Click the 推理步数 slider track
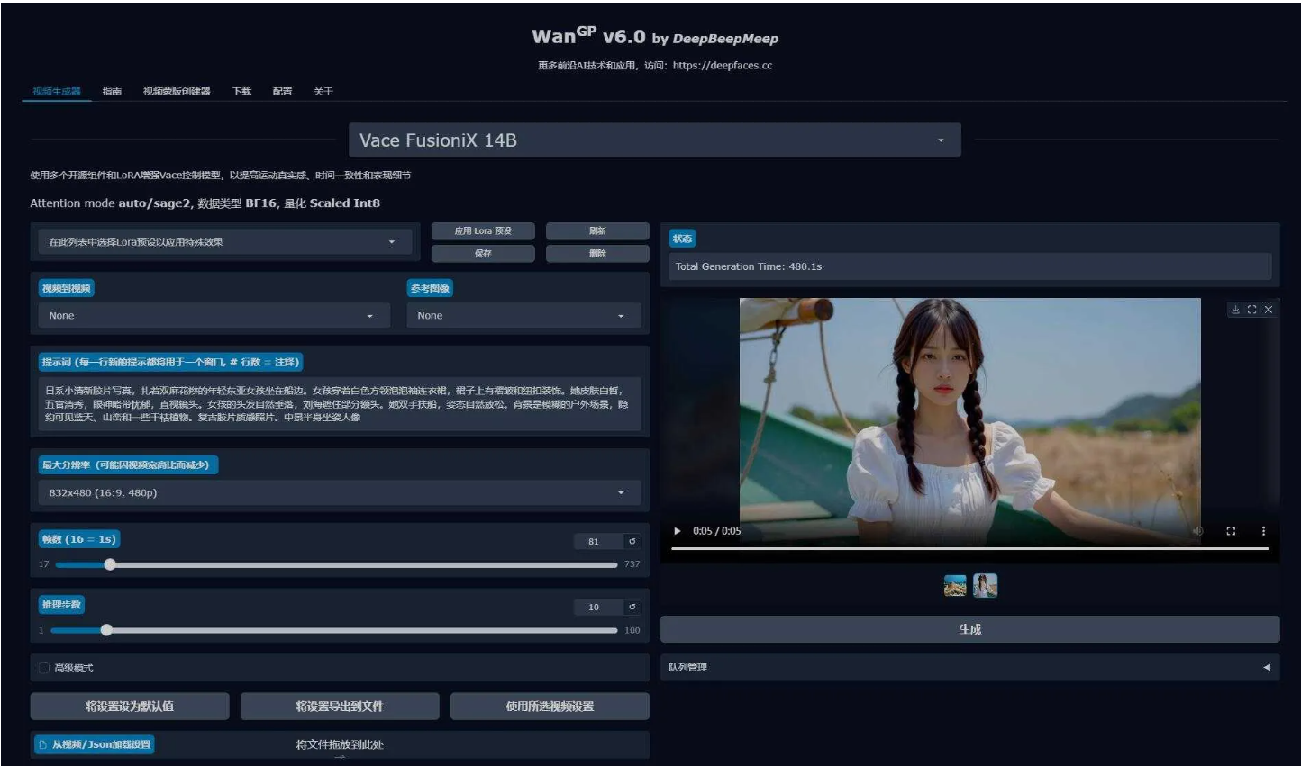1301x766 pixels. (360, 630)
